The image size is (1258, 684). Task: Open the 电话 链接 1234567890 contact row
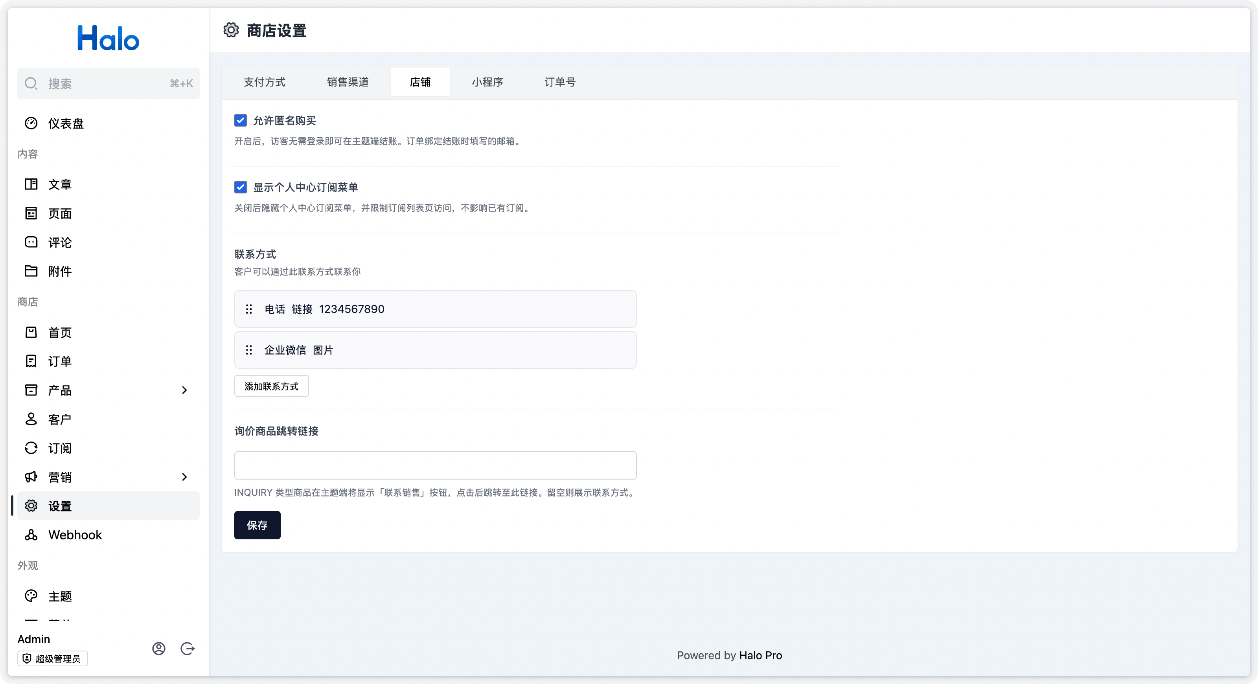coord(436,309)
